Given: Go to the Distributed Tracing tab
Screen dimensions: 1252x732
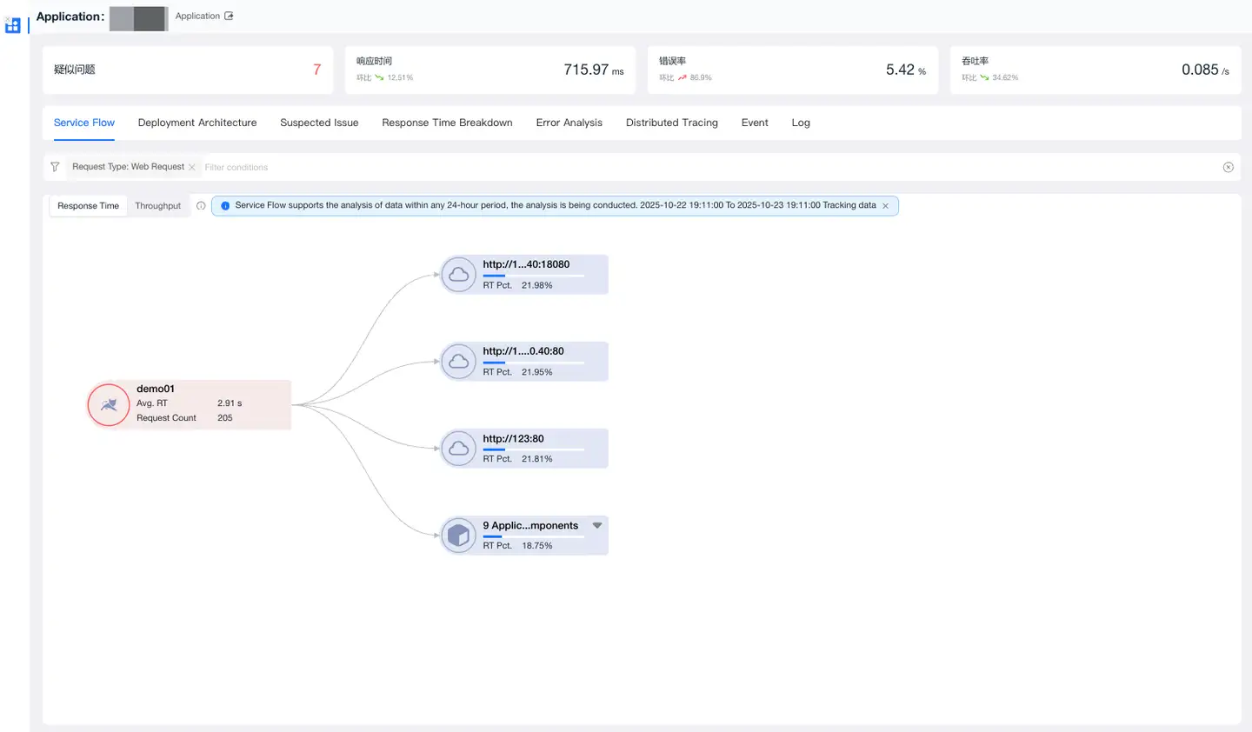Looking at the screenshot, I should click(x=671, y=123).
